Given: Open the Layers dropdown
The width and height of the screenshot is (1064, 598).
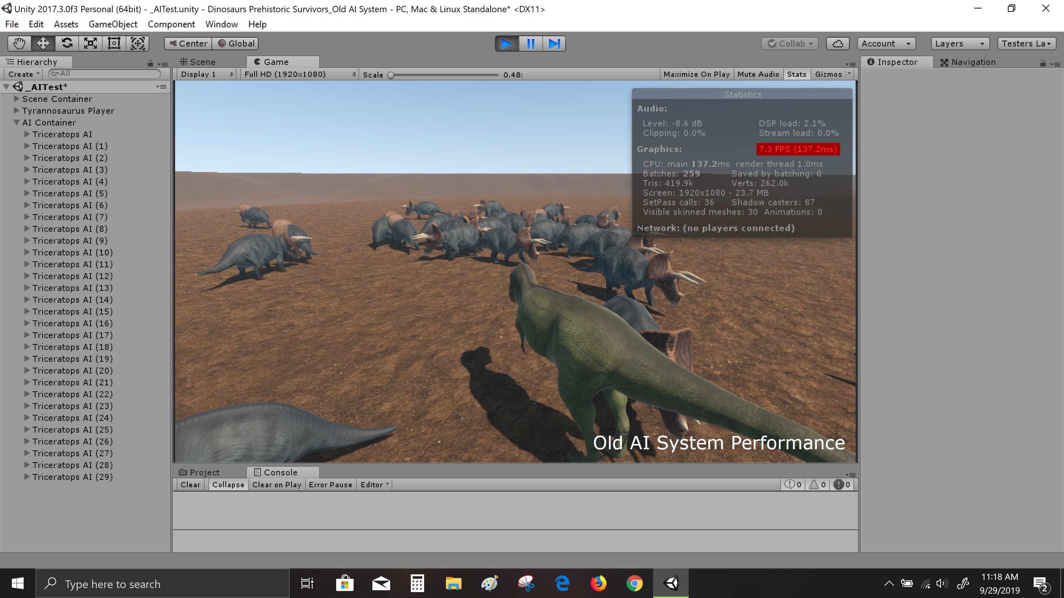Looking at the screenshot, I should tap(960, 43).
